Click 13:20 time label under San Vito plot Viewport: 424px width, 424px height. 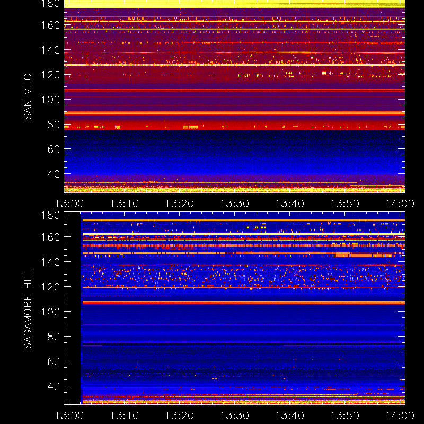point(180,204)
